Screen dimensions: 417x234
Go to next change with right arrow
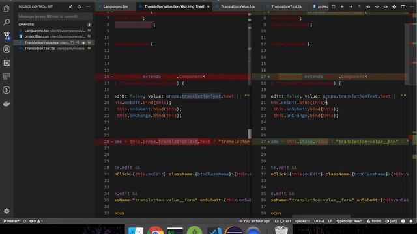pyautogui.click(x=351, y=6)
